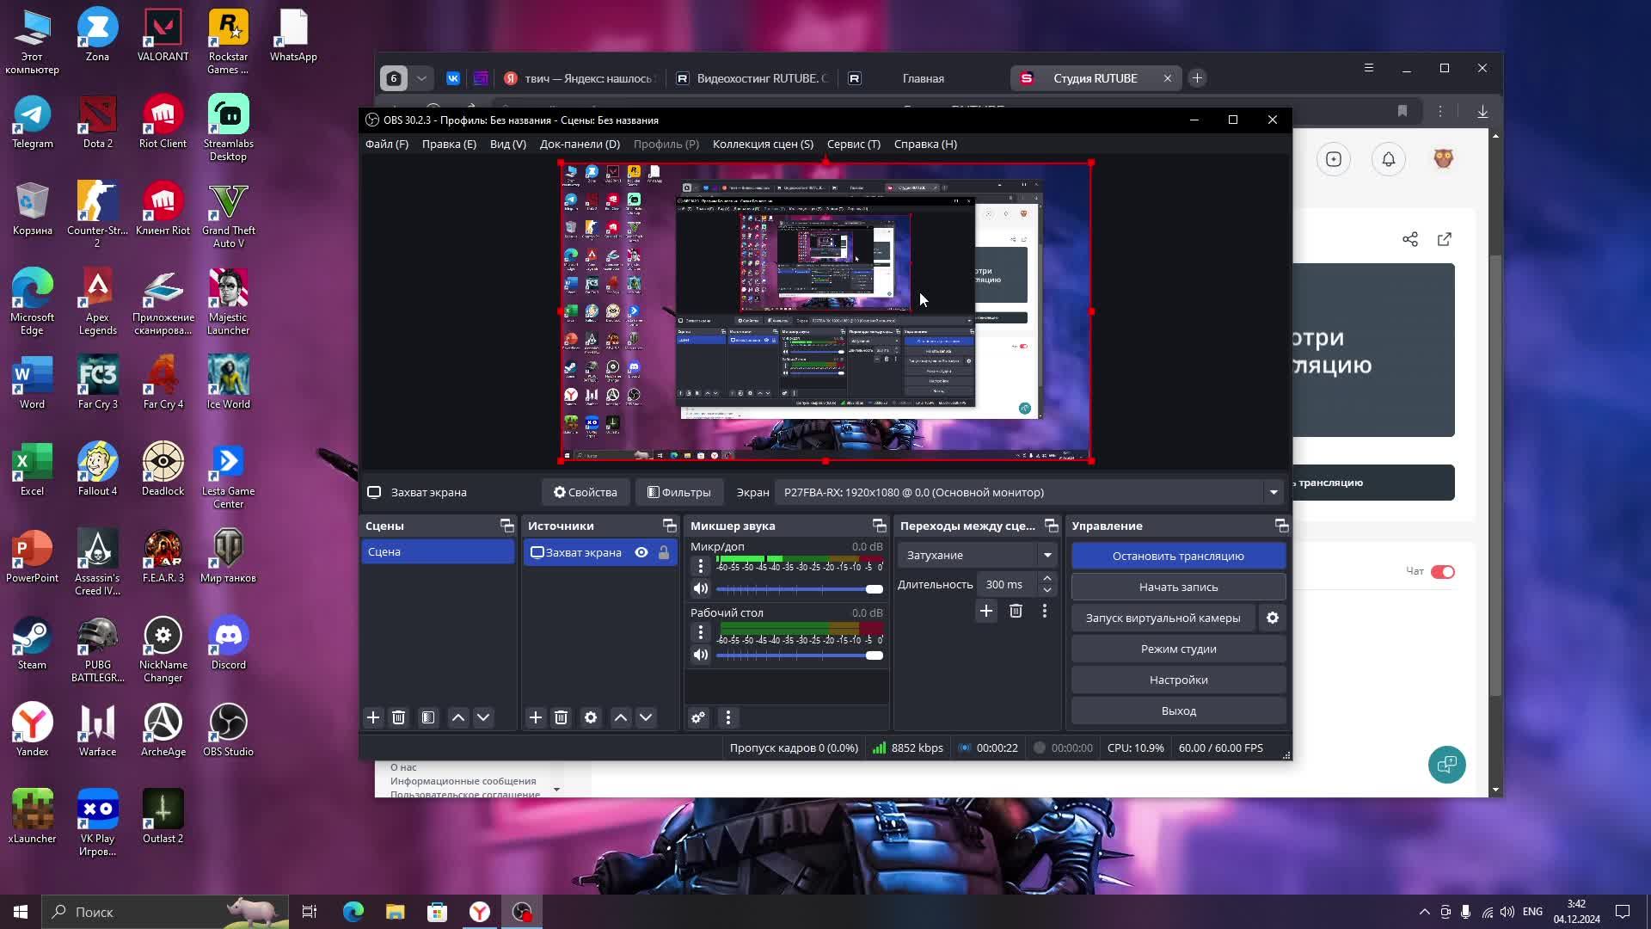The image size is (1651, 929).
Task: Open virtual camera settings gear
Action: click(x=1273, y=618)
